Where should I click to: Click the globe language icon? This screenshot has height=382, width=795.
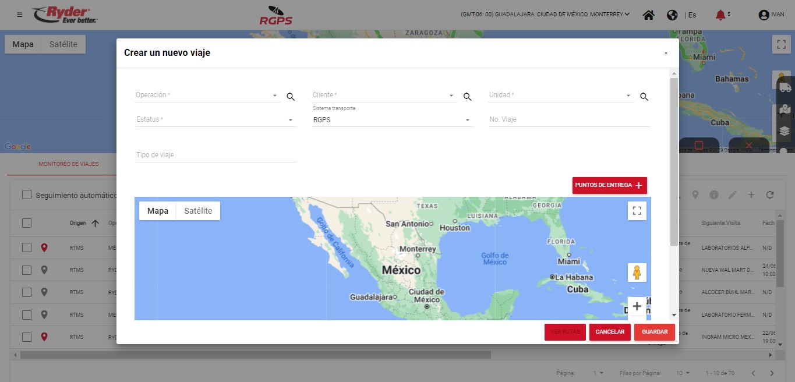pos(672,15)
